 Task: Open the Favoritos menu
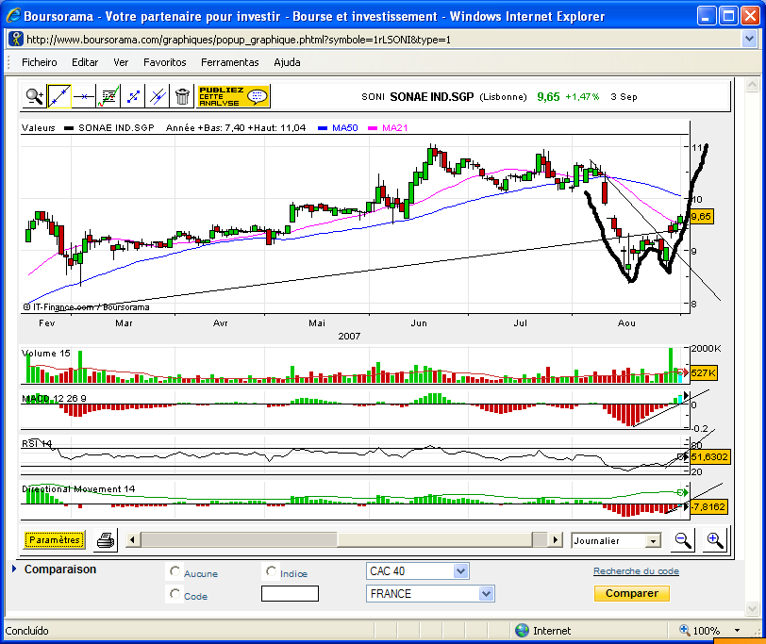(x=164, y=62)
